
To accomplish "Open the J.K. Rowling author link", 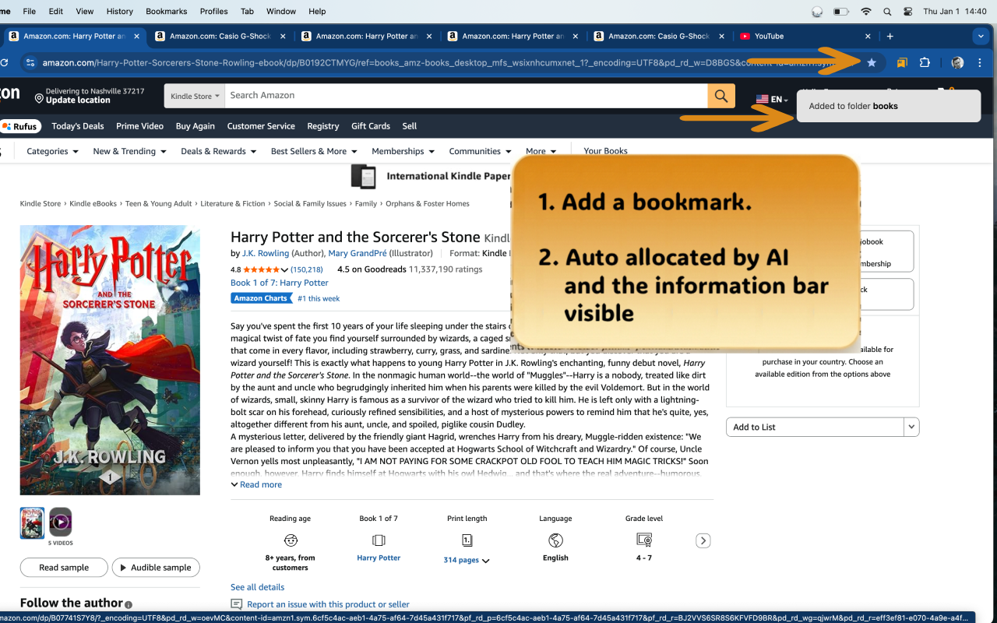I will point(265,253).
